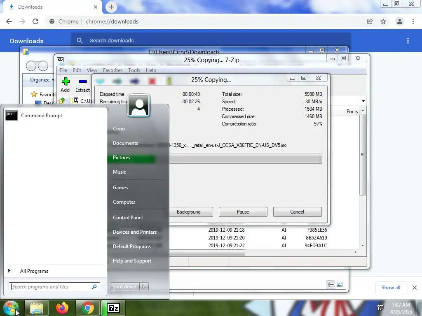This screenshot has height=316, width=422.
Task: Open the Chrome three-dot menu
Action: click(x=413, y=21)
